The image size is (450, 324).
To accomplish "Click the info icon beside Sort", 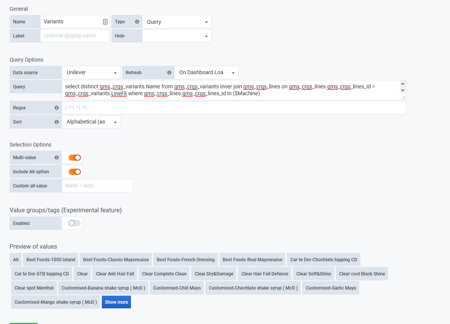I will [56, 122].
